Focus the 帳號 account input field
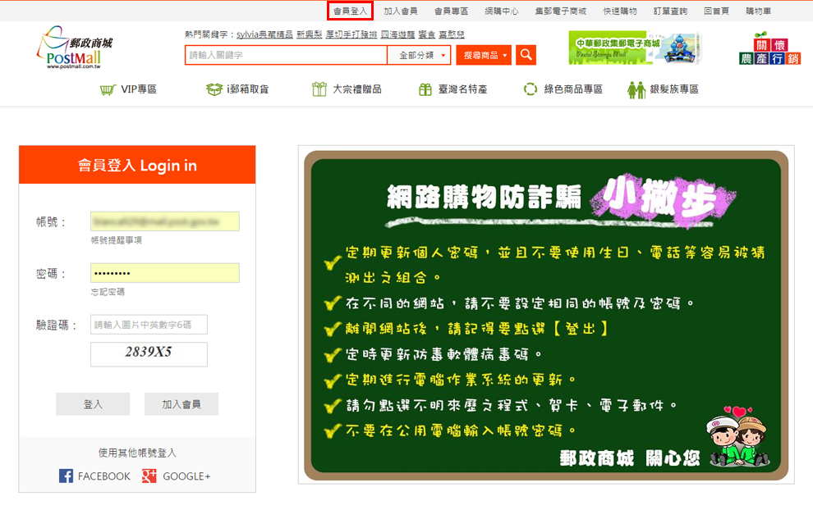Image resolution: width=813 pixels, height=510 pixels. tap(165, 221)
